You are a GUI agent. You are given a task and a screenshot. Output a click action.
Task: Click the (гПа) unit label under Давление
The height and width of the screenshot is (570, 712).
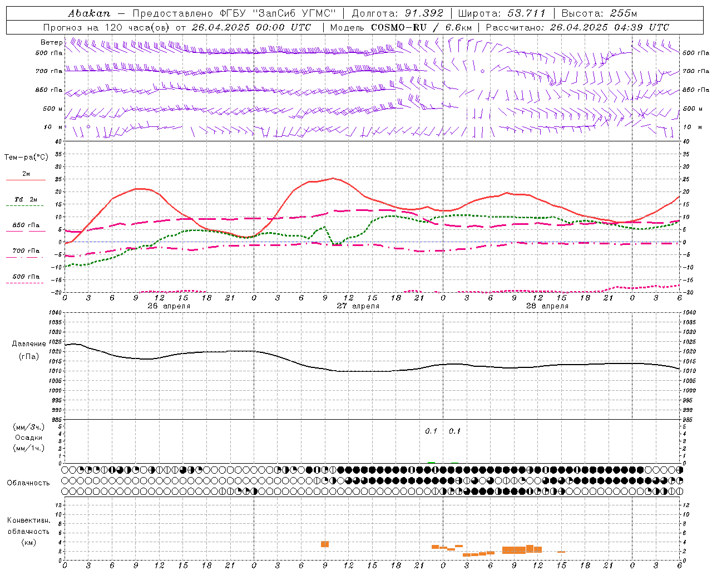coord(28,356)
